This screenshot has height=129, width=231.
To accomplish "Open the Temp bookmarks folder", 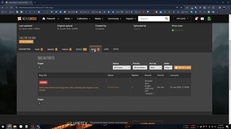I will [185, 12].
